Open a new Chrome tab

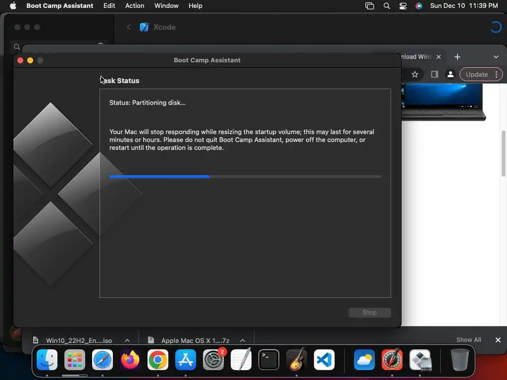pyautogui.click(x=457, y=57)
